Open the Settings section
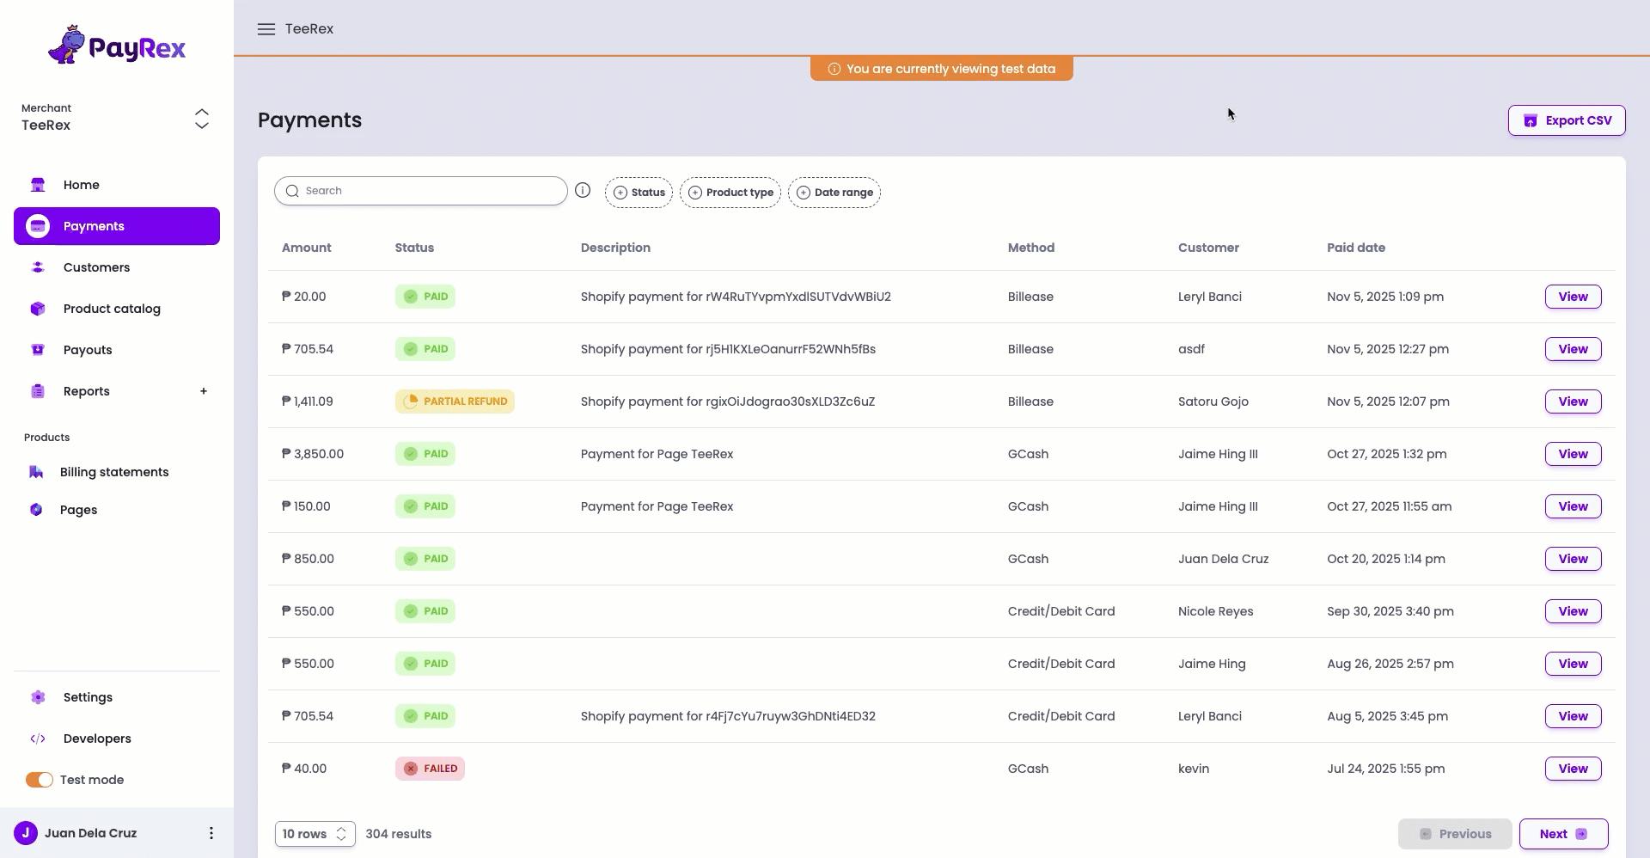The width and height of the screenshot is (1650, 858). click(x=89, y=697)
